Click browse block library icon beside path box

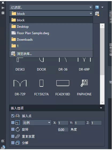[x=97, y=14]
